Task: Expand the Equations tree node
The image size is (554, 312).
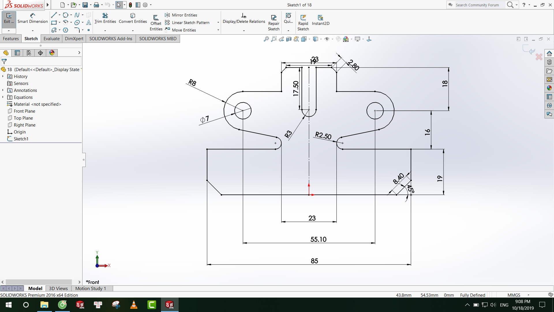Action: (3, 97)
